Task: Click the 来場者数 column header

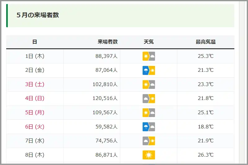Action: [x=108, y=42]
